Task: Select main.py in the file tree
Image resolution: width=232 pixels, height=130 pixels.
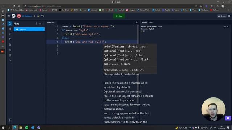Action: [29, 29]
